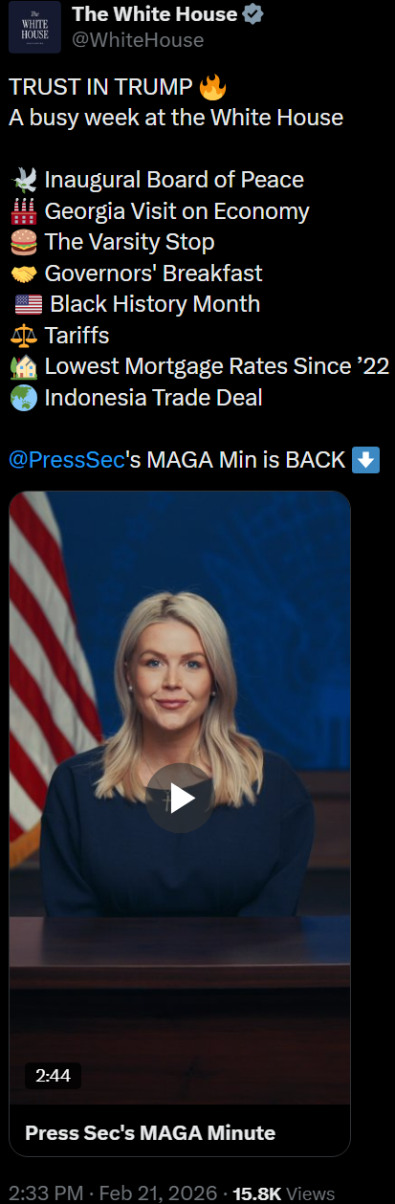This screenshot has height=1204, width=395.
Task: Click The White House display name
Action: tap(155, 13)
